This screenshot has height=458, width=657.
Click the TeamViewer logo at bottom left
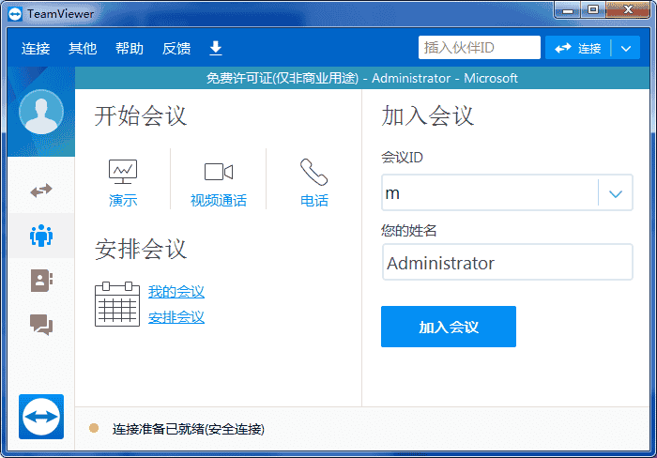(41, 416)
